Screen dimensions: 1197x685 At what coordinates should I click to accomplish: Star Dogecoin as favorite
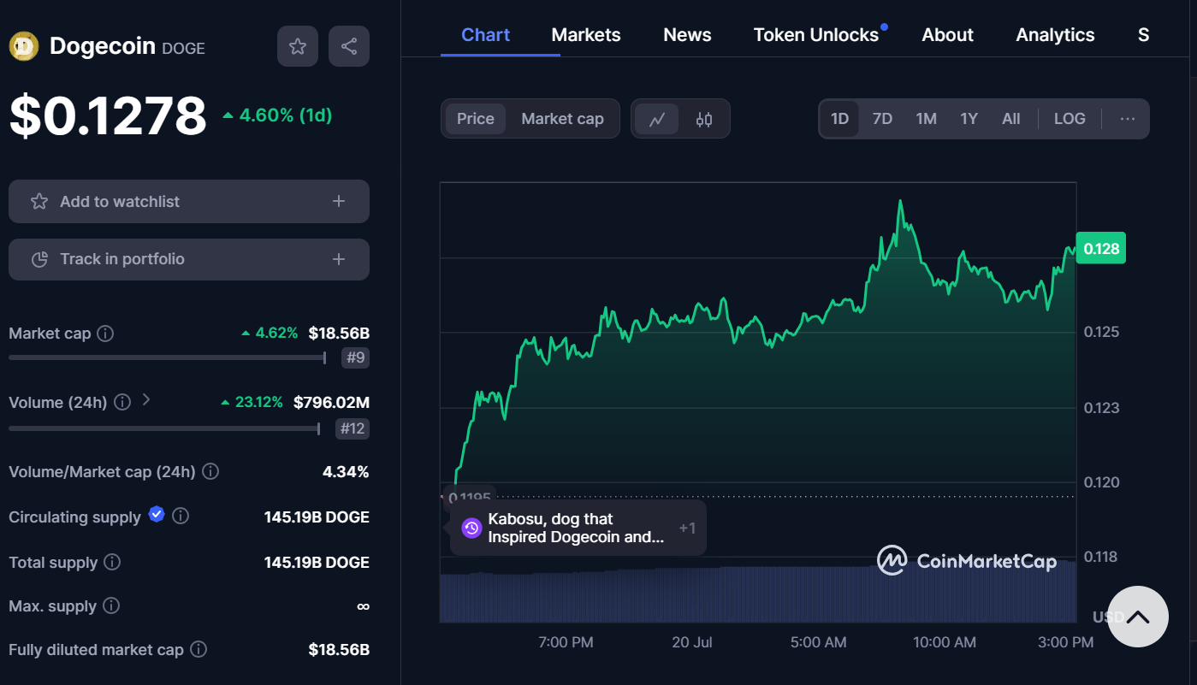click(x=298, y=46)
